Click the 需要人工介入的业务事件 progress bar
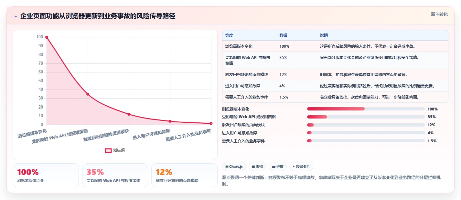461x200 pixels. point(366,141)
